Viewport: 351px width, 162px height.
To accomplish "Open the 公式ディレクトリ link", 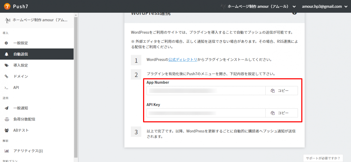I will click(x=183, y=60).
